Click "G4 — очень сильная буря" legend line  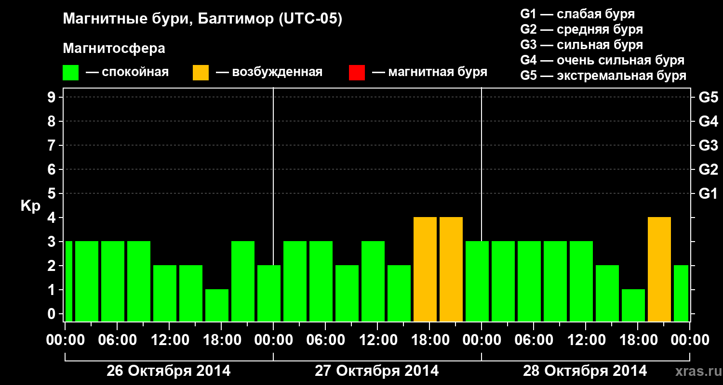(x=602, y=60)
